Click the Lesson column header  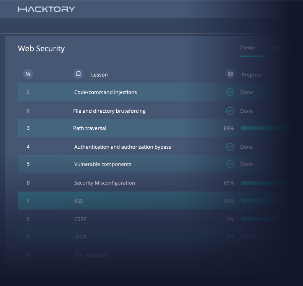pyautogui.click(x=99, y=75)
